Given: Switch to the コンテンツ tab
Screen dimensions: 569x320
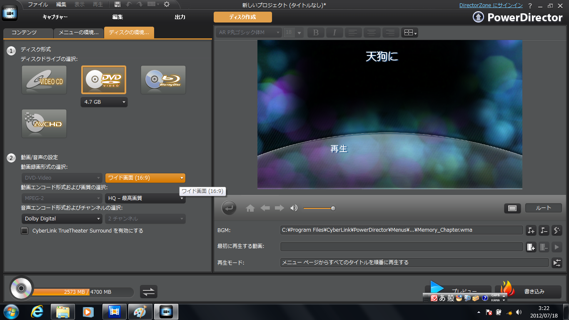Looking at the screenshot, I should click(x=28, y=32).
